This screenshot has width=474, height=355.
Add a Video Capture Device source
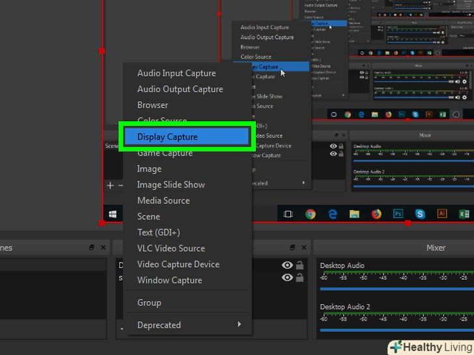178,265
